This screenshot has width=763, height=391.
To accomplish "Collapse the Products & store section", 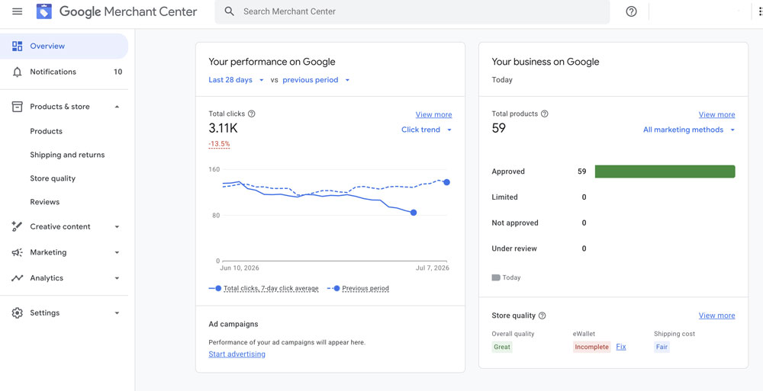I will pyautogui.click(x=117, y=107).
